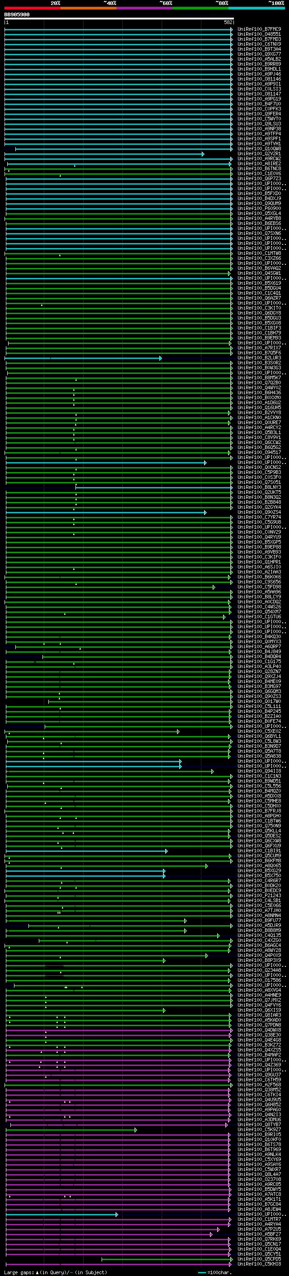Viewport: 289px width, 1276px height.
Task: Click the cyan ~100% identity legend segment
Action: coord(256,8)
